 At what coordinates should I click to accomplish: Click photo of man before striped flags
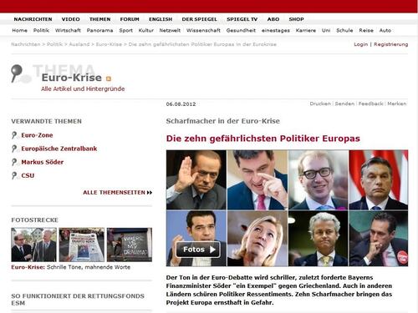379,179
